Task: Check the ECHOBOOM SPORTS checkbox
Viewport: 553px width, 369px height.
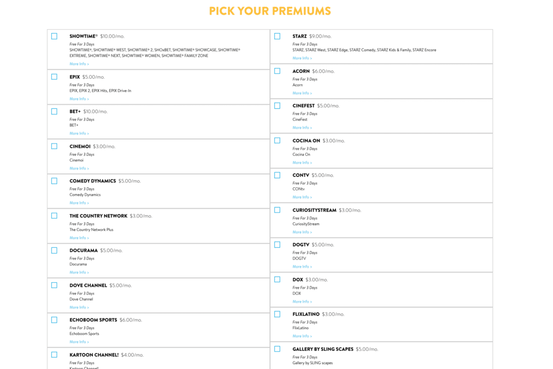Action: coord(55,320)
